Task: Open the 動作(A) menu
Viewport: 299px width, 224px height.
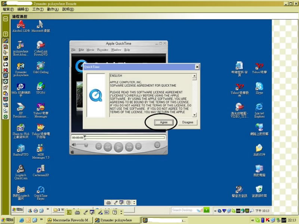Action: click(53, 9)
